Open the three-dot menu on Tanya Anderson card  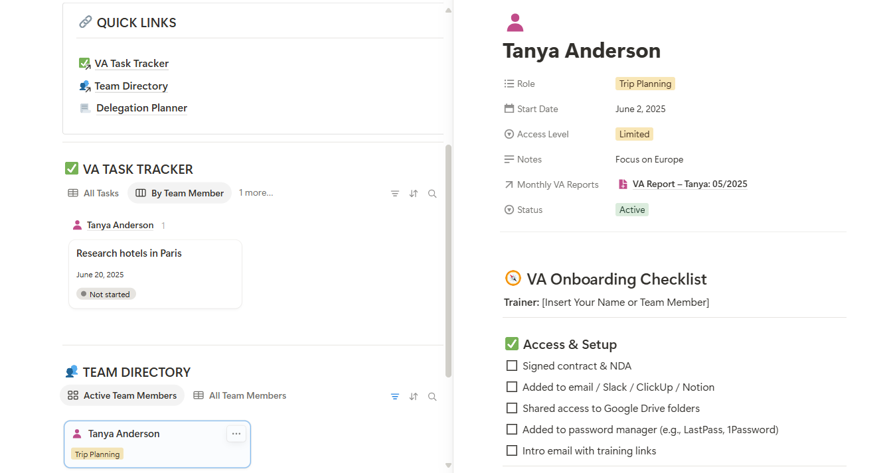(x=236, y=434)
